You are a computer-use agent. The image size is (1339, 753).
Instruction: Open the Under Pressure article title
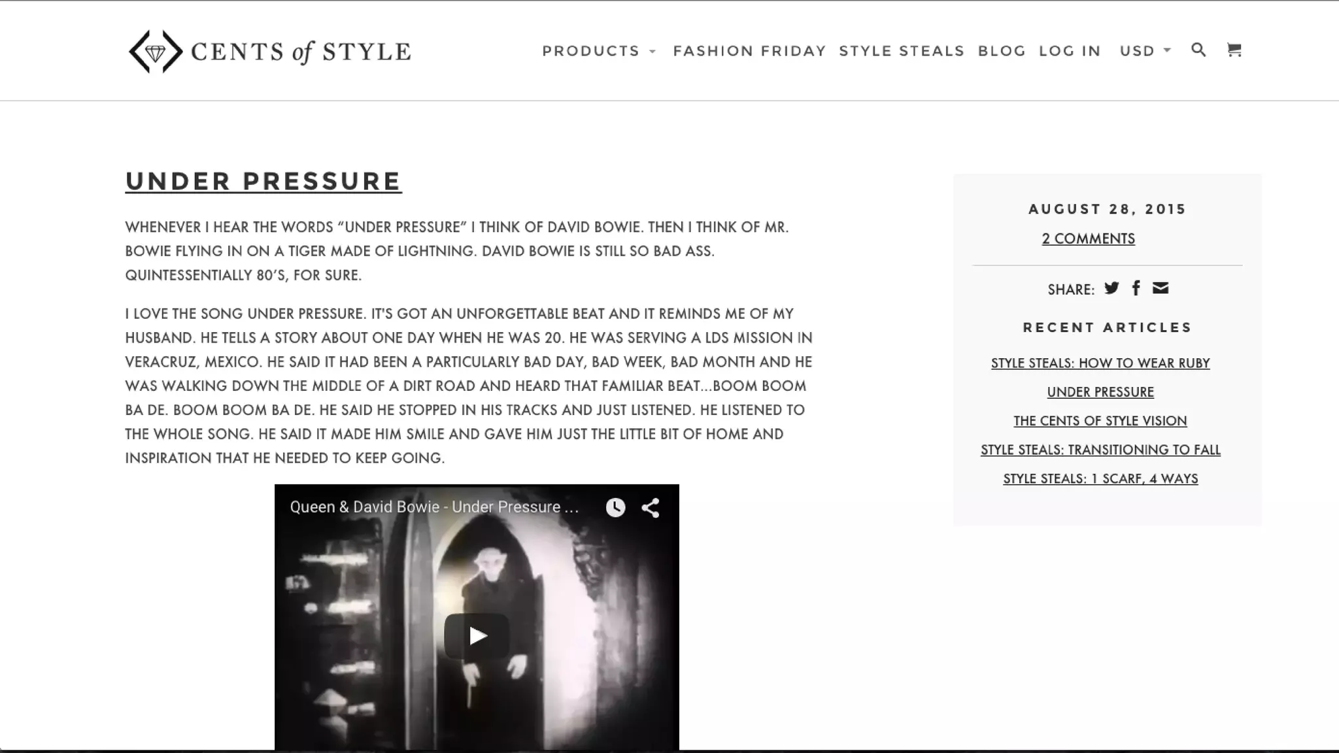click(263, 182)
